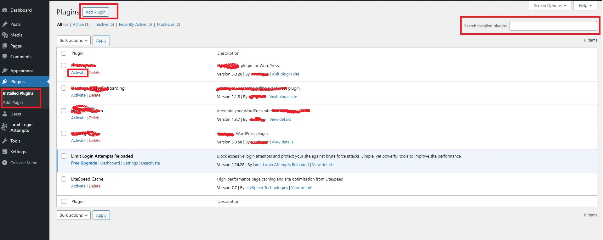The image size is (603, 240).
Task: Click the Free Upgrade link
Action: [84, 163]
